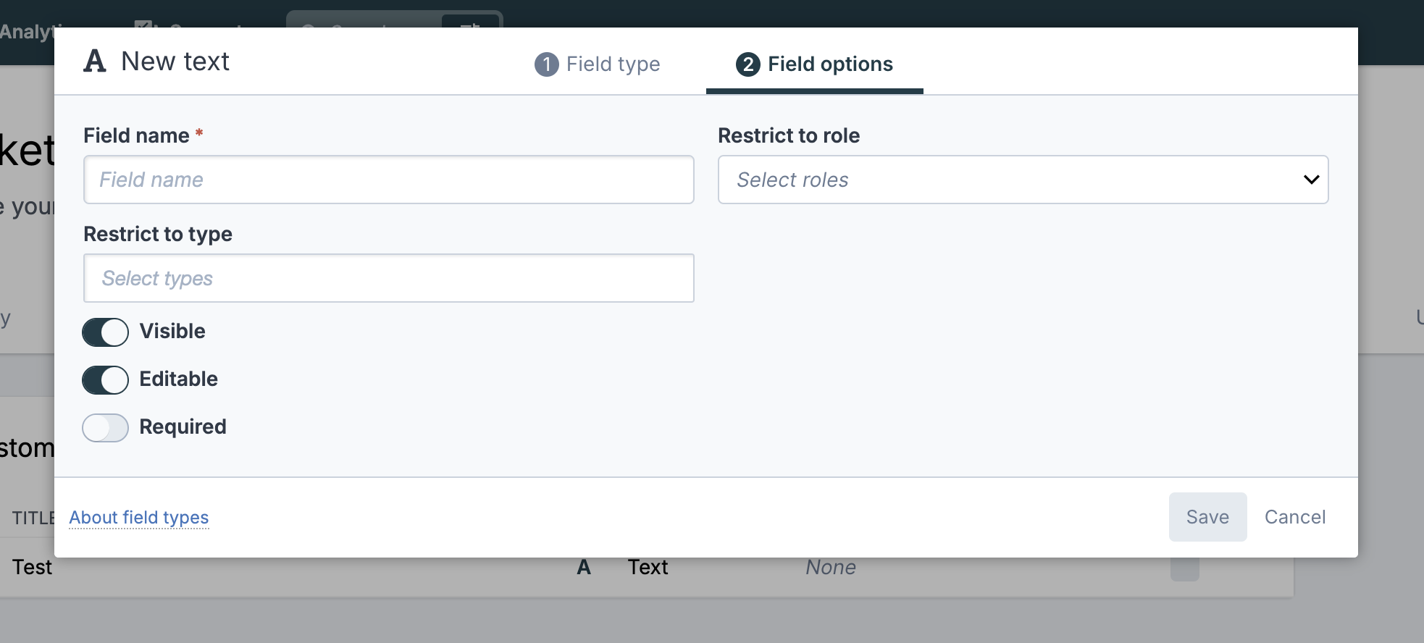Viewport: 1424px width, 643px height.
Task: Click the "A" type icon in the Test row
Action: pyautogui.click(x=584, y=567)
